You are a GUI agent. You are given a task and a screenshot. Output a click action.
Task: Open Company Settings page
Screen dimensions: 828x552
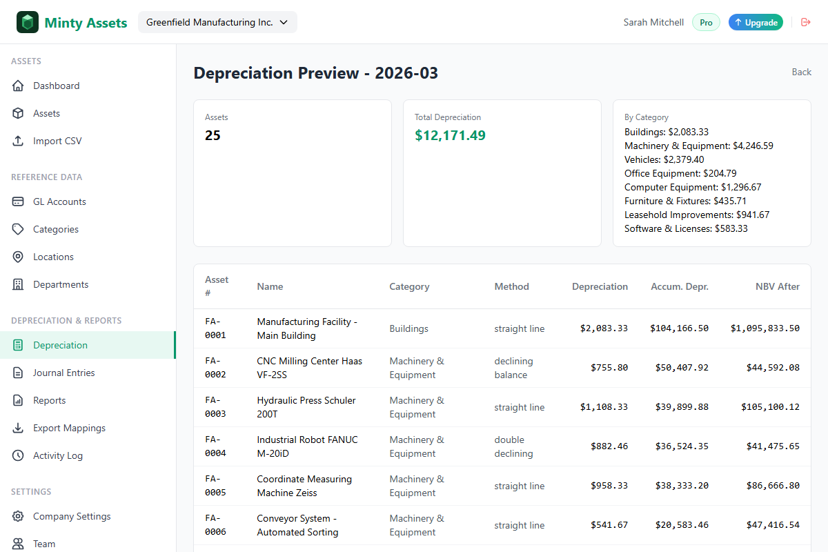(x=88, y=516)
